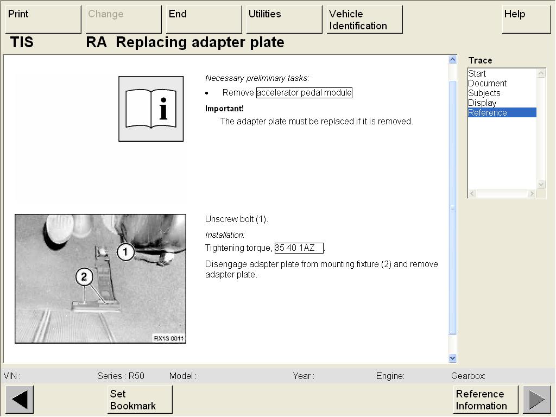
Task: Click the back arrow navigation button
Action: 20,400
